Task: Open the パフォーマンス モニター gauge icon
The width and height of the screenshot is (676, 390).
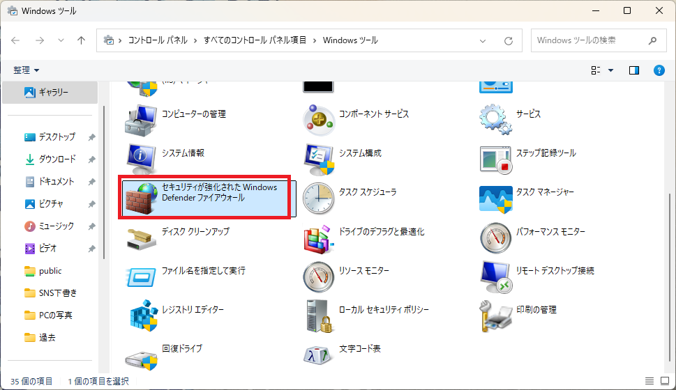Action: tap(496, 238)
